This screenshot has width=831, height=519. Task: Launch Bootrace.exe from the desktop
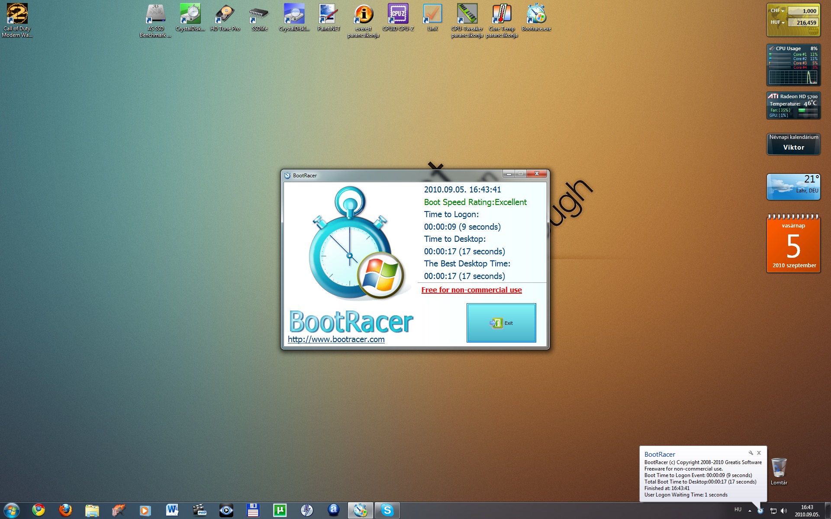tap(536, 17)
